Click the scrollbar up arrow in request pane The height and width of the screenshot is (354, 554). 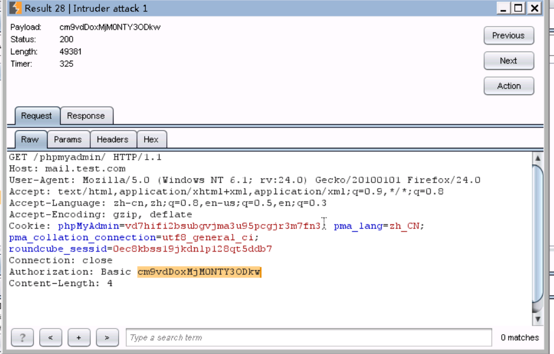coord(538,157)
